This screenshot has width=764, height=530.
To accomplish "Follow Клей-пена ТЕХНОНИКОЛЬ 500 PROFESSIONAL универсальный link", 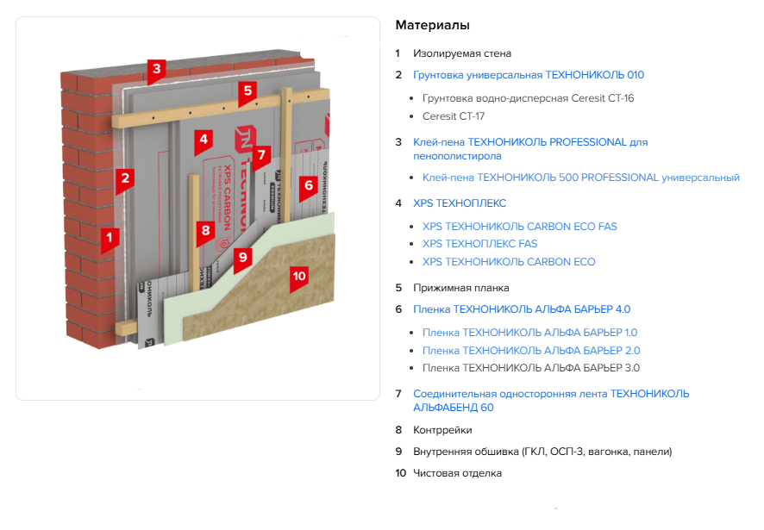I will (x=580, y=178).
